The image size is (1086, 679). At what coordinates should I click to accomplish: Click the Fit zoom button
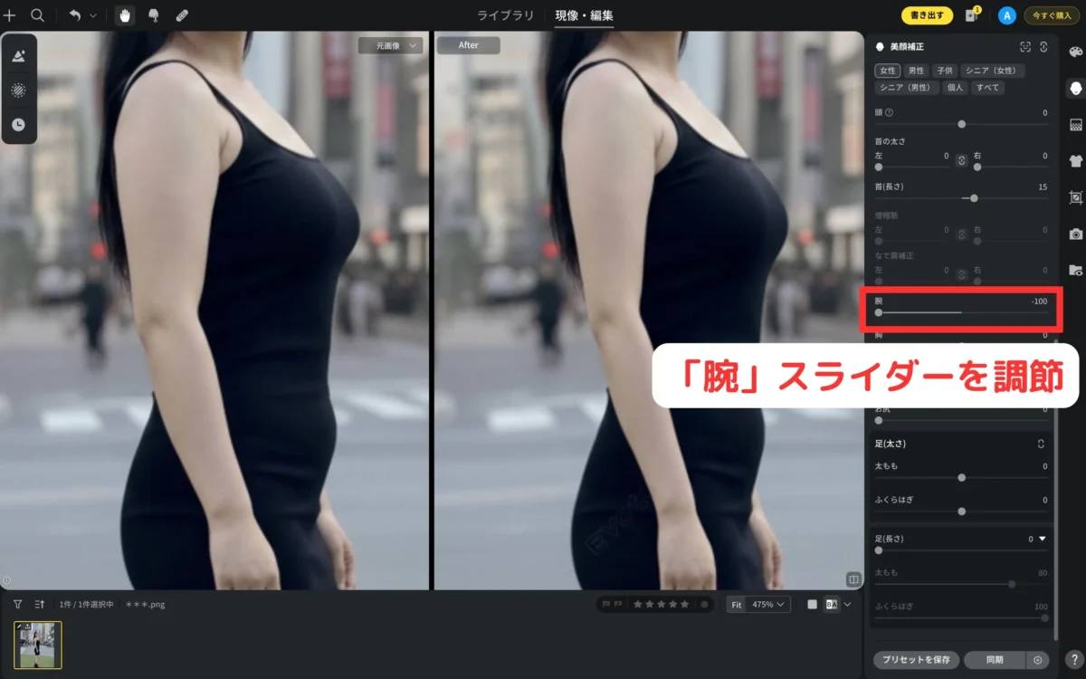click(737, 604)
